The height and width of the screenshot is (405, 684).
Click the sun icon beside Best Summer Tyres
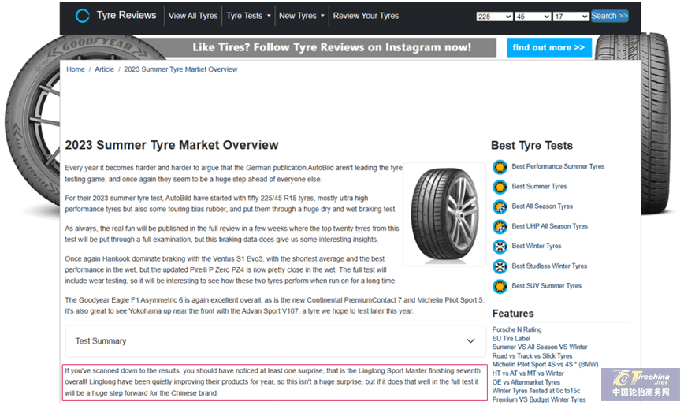click(x=500, y=187)
